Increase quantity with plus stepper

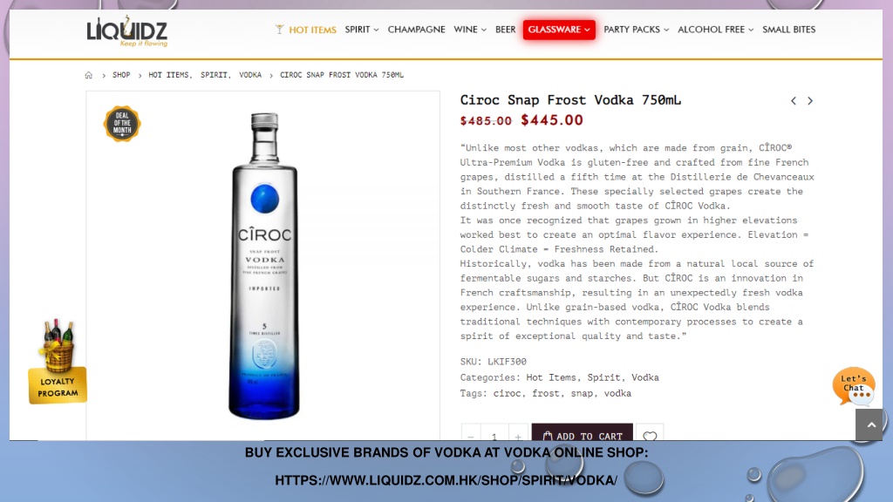[518, 434]
